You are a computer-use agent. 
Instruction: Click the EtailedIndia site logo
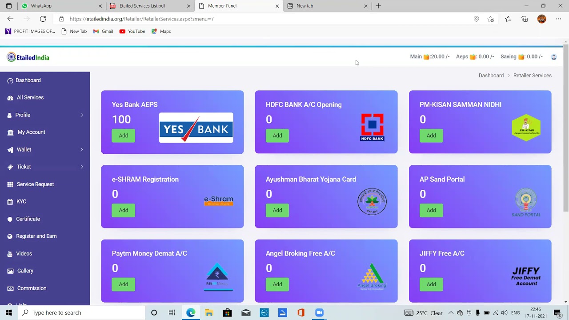(x=28, y=57)
